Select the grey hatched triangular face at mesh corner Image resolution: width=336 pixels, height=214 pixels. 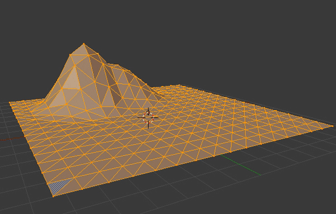(58, 186)
